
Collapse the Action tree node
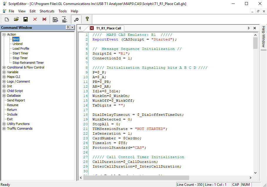click(x=4, y=34)
